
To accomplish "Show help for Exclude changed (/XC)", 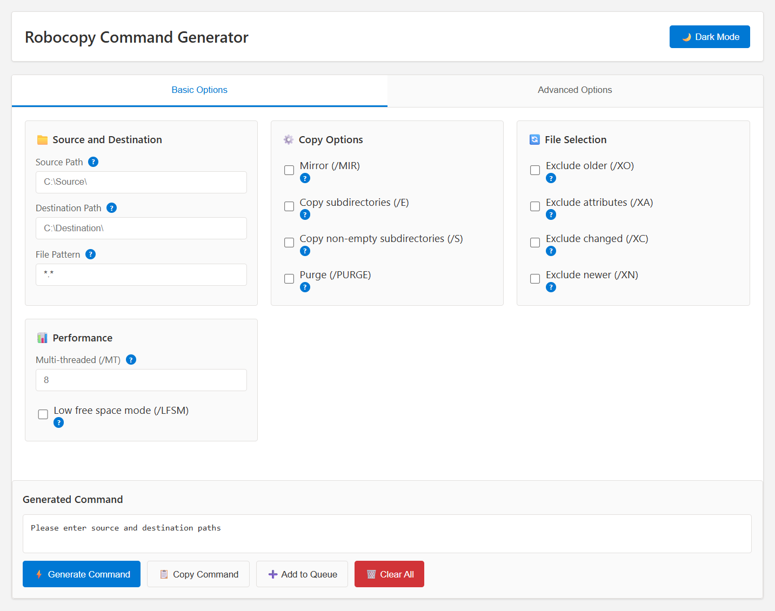I will point(551,251).
